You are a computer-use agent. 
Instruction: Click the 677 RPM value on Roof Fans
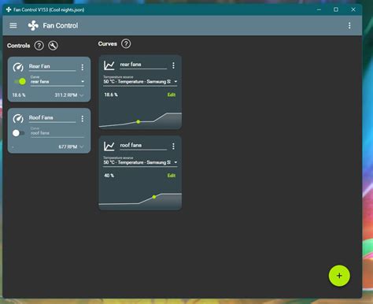pos(68,146)
